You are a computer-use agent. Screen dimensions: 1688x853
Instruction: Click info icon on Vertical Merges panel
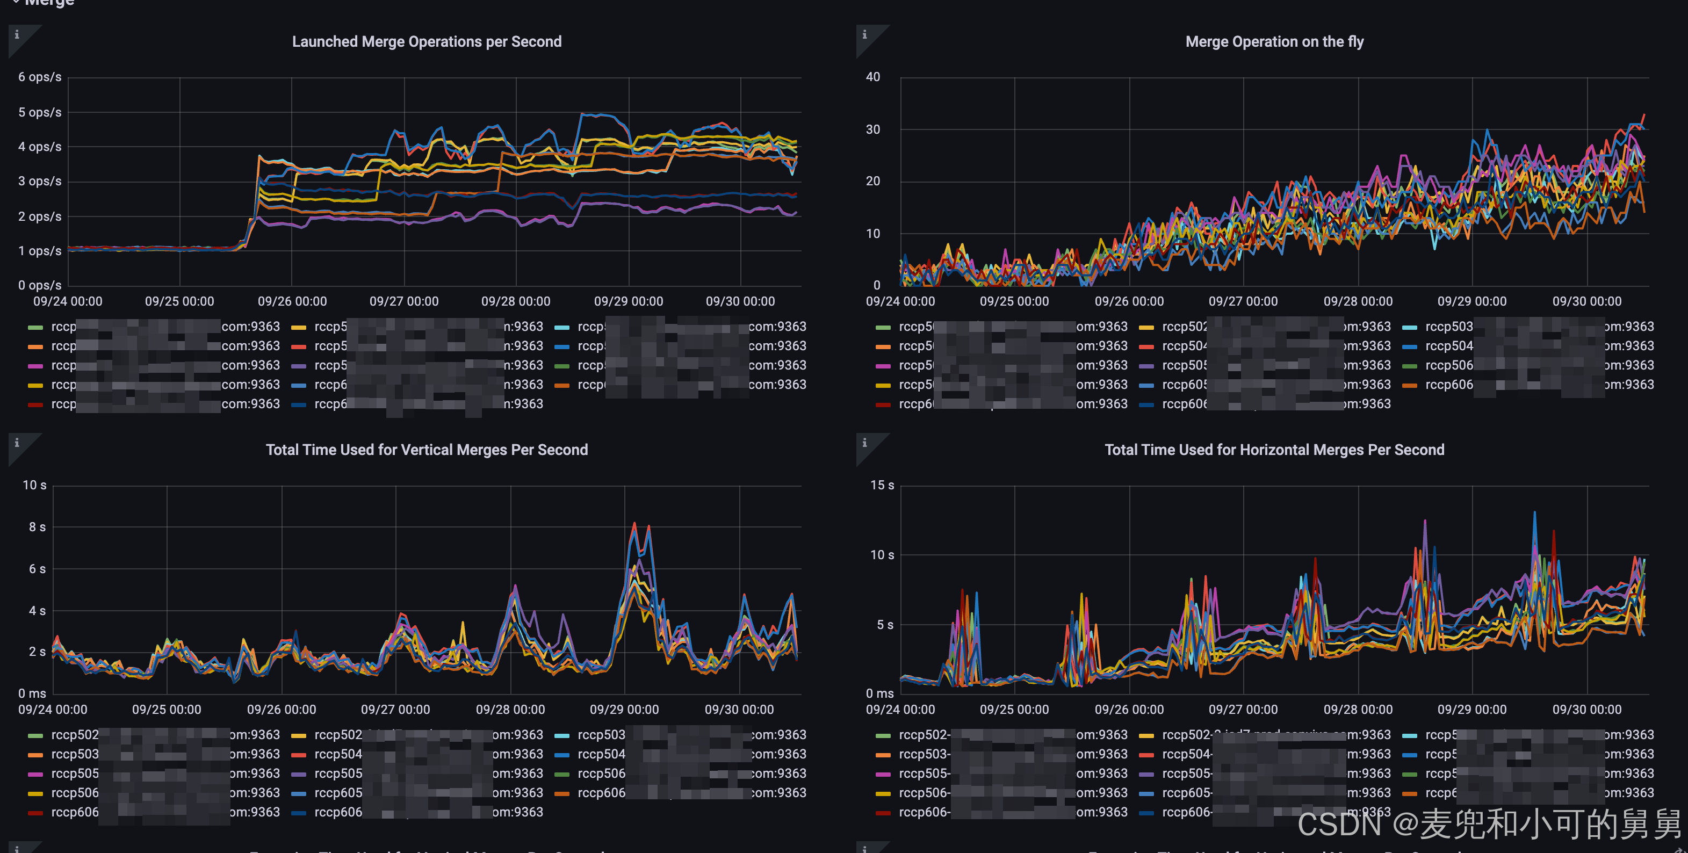point(17,443)
